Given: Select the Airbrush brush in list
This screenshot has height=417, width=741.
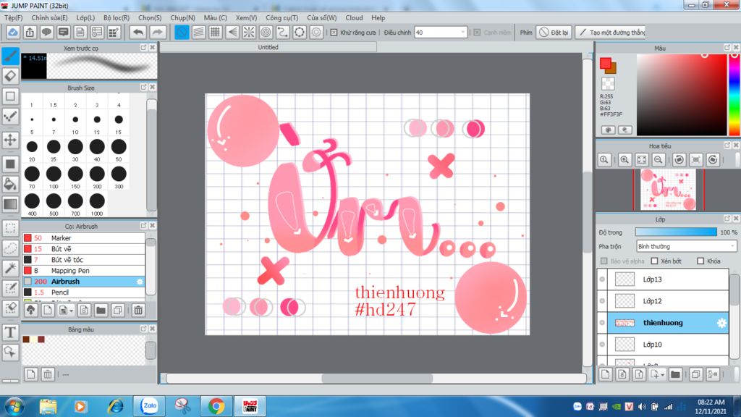Looking at the screenshot, I should point(84,282).
